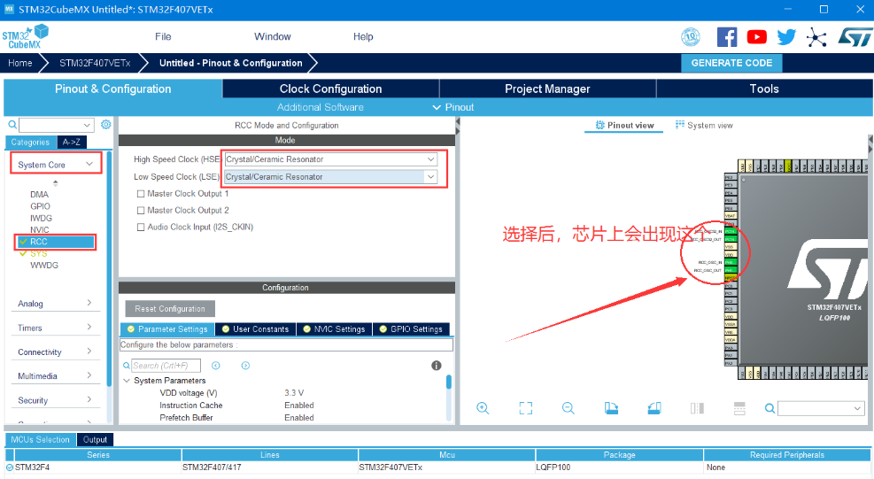Open ST YouTube channel icon
This screenshot has height=479, width=874.
click(756, 37)
